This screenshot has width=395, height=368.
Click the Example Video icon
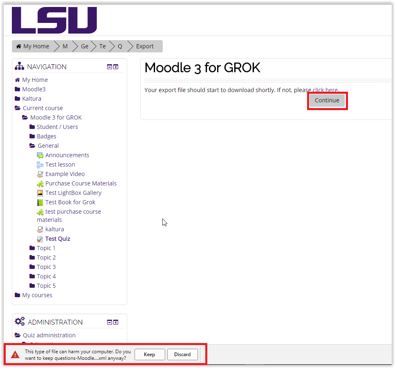click(40, 174)
